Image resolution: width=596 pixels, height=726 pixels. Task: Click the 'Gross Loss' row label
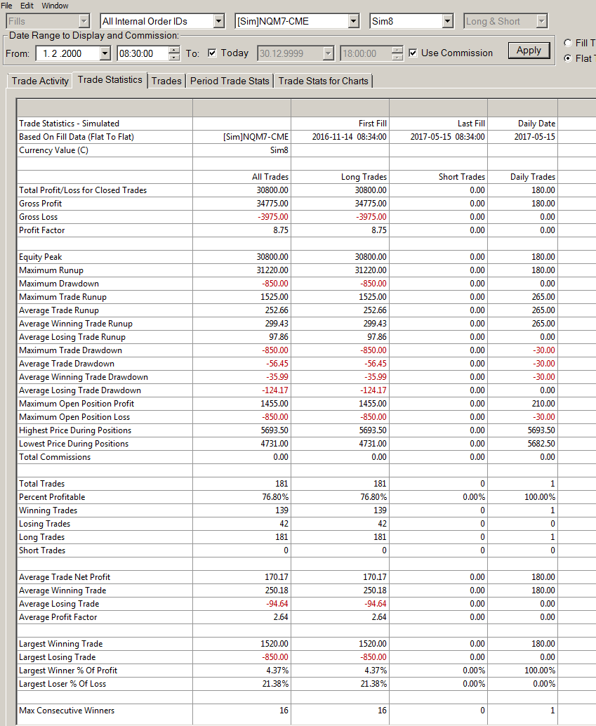tap(39, 217)
